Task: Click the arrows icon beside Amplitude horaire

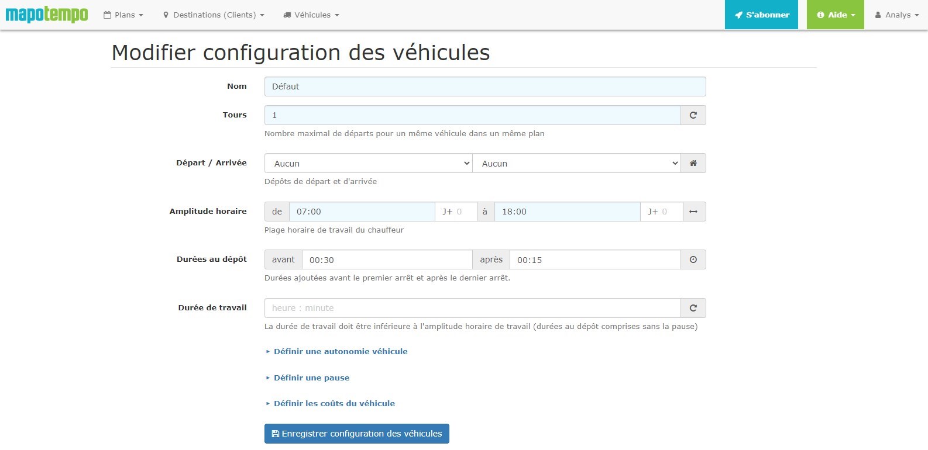Action: 693,212
